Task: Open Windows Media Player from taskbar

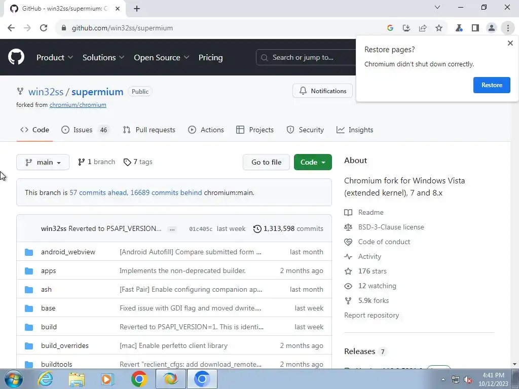Action: click(107, 379)
